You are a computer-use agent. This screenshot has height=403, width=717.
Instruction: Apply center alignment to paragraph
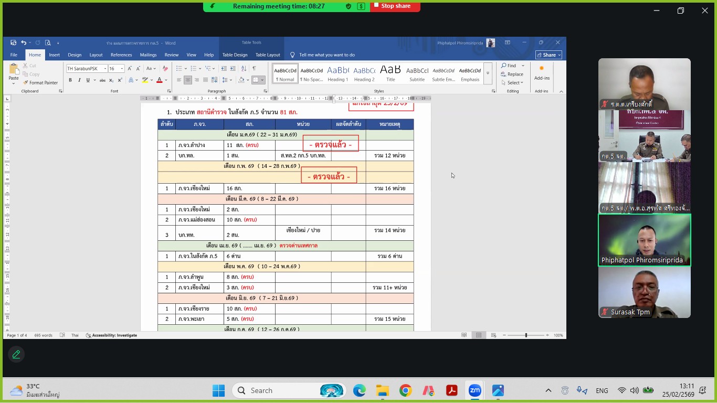tap(187, 80)
